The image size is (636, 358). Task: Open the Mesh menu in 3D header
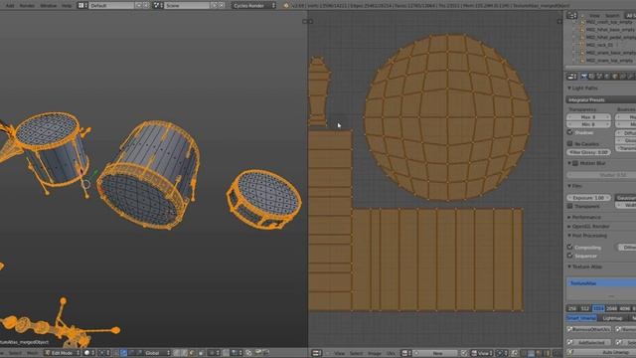tap(33, 353)
